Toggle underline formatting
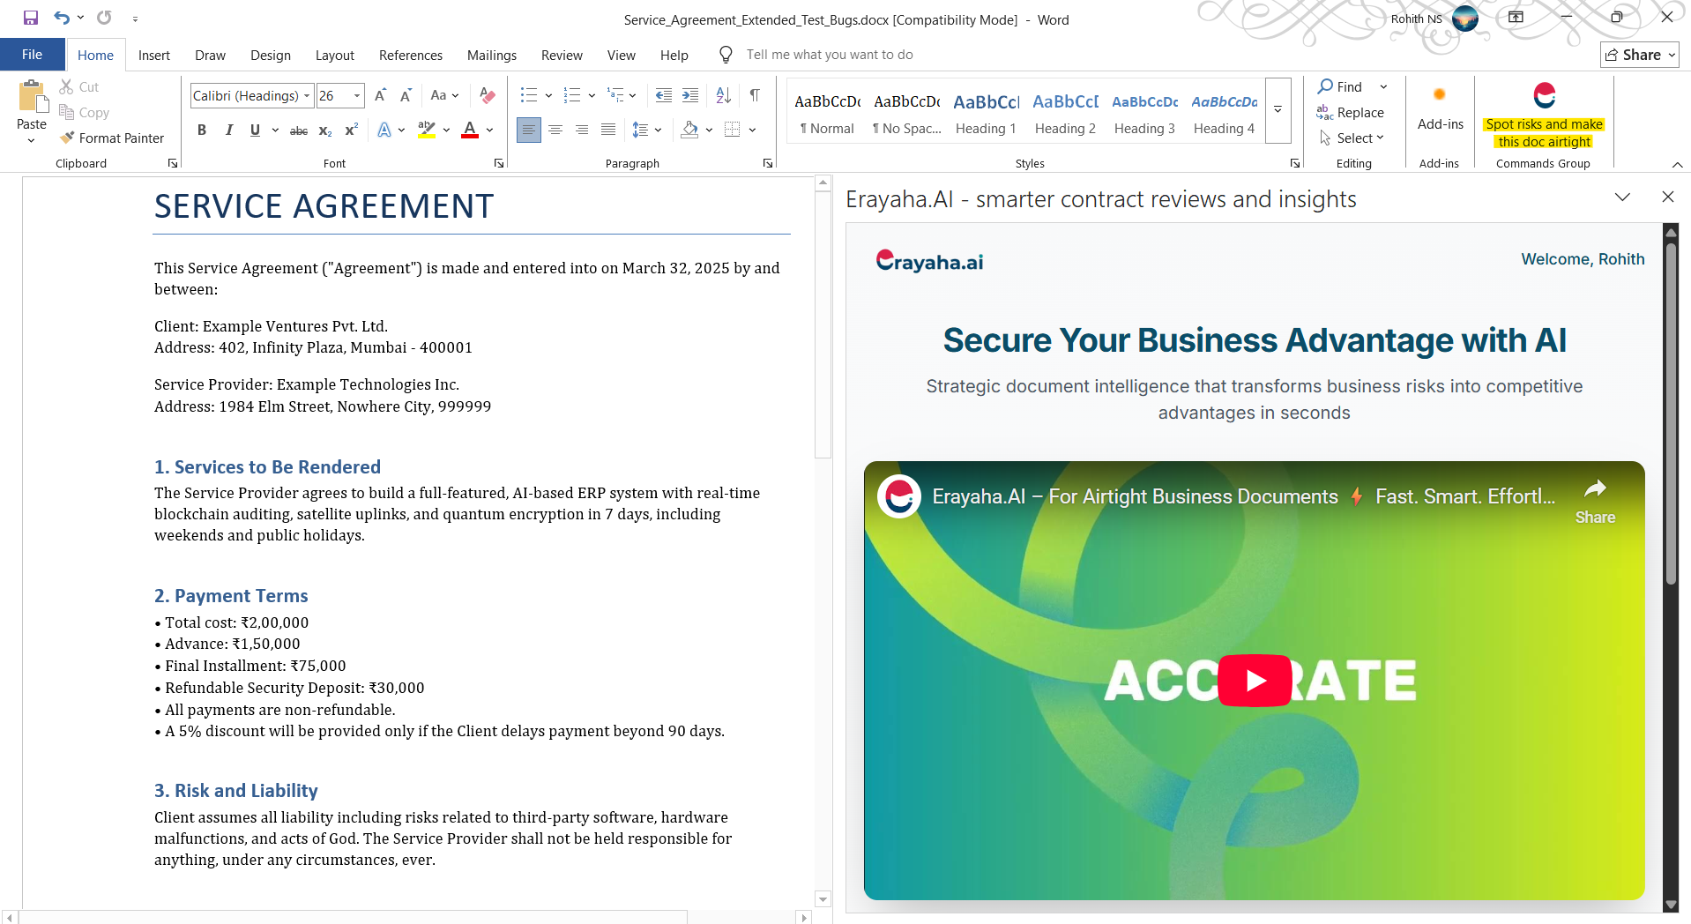This screenshot has width=1691, height=924. [x=255, y=130]
